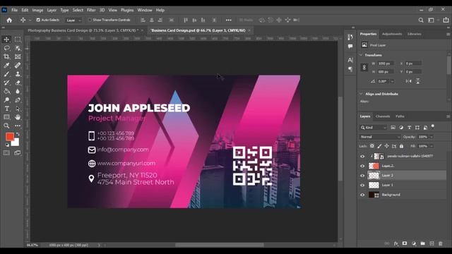Click the Home icon in options bar
The width and height of the screenshot is (452, 254).
9,20
